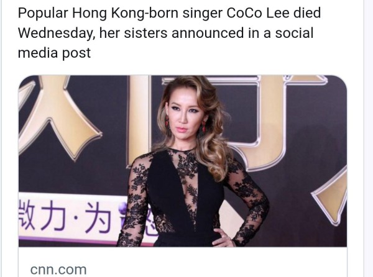This screenshot has height=277, width=373.
Task: Open the cnn.com source link
Action: point(58,270)
